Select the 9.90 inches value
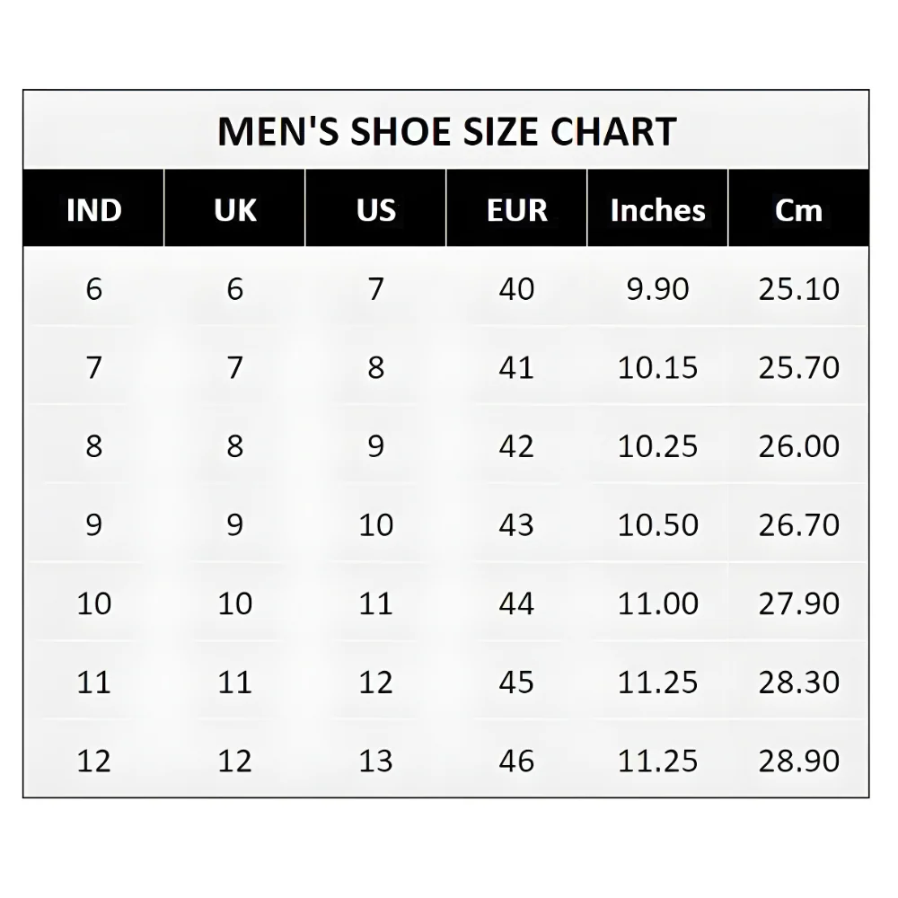This screenshot has height=898, width=898. (657, 289)
